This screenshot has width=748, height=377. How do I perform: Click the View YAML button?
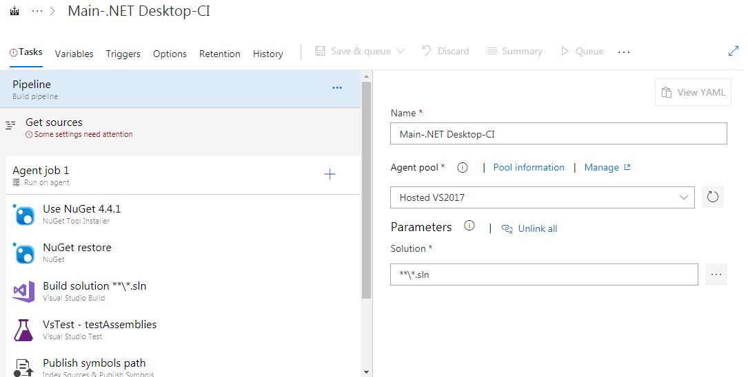(x=693, y=92)
